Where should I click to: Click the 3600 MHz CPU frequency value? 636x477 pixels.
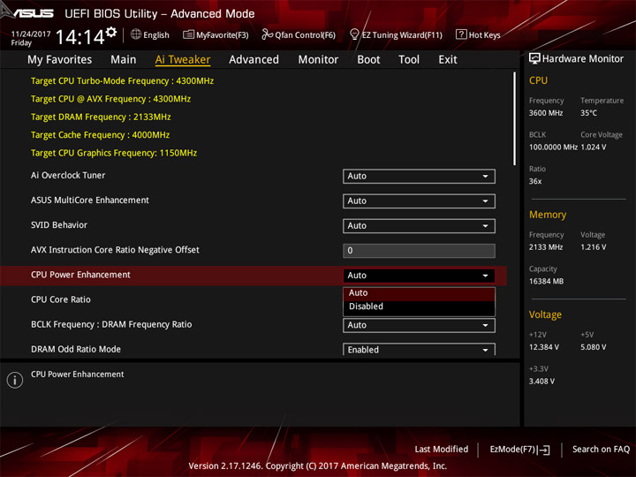point(546,113)
